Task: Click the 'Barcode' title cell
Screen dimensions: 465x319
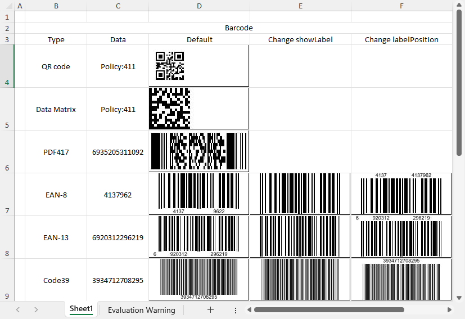Action: (239, 28)
